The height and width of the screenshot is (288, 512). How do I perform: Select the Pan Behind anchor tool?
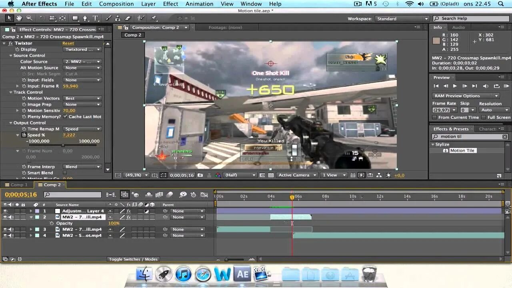[x=63, y=18]
